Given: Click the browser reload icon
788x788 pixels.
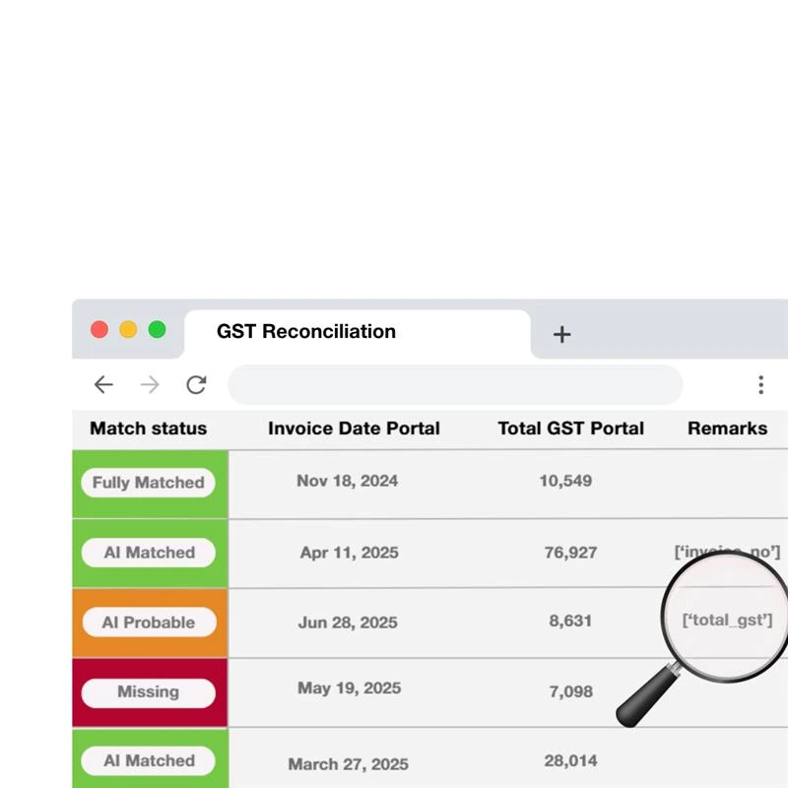Looking at the screenshot, I should tap(194, 385).
